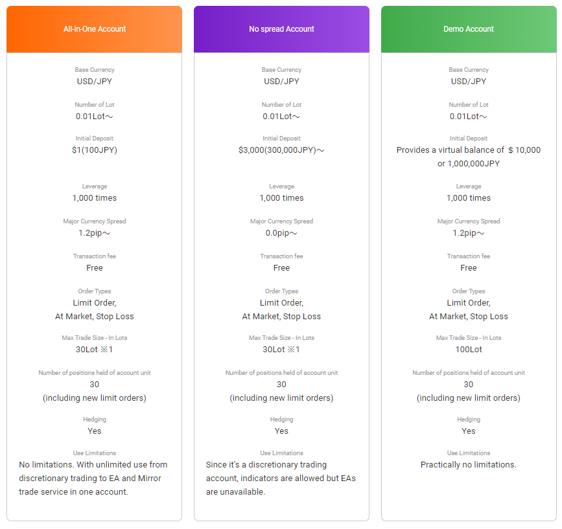Click the Order Types label in No spread column
Viewport: 562px width, 529px height.
(x=281, y=291)
